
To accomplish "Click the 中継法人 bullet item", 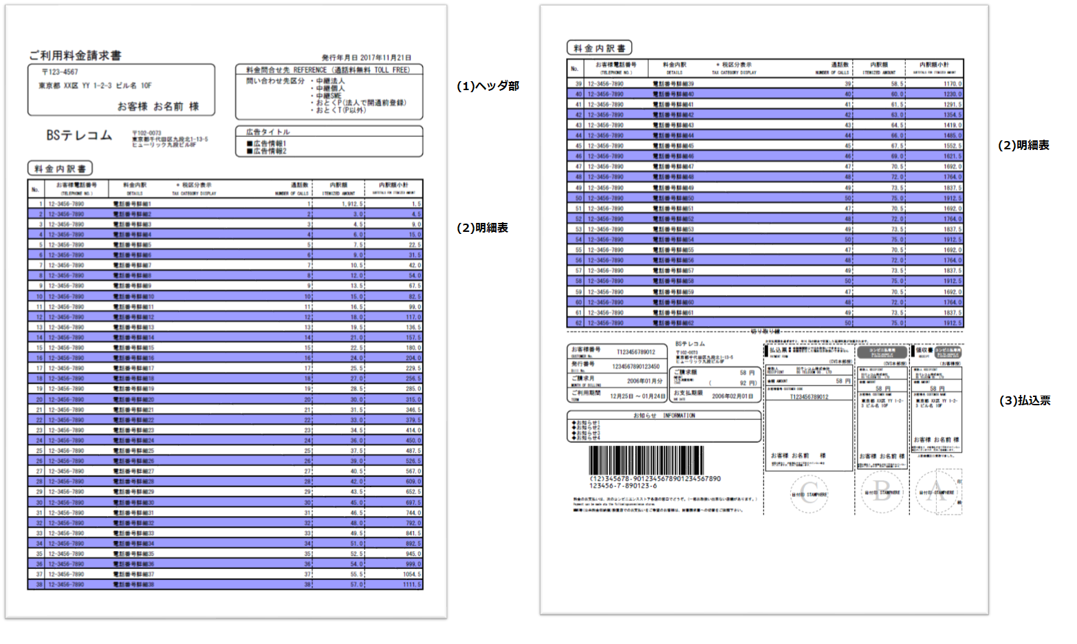I will (x=328, y=81).
